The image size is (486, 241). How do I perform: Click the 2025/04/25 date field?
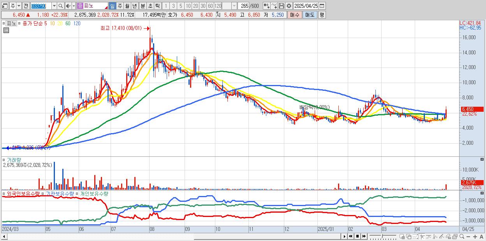(306, 6)
